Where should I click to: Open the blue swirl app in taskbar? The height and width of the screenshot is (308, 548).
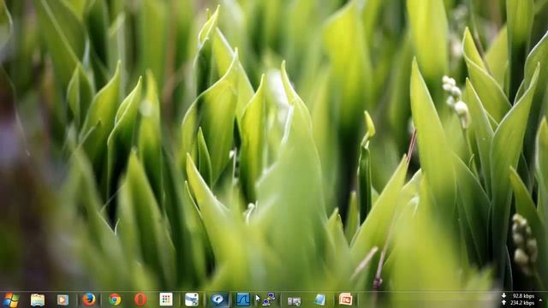point(218,299)
